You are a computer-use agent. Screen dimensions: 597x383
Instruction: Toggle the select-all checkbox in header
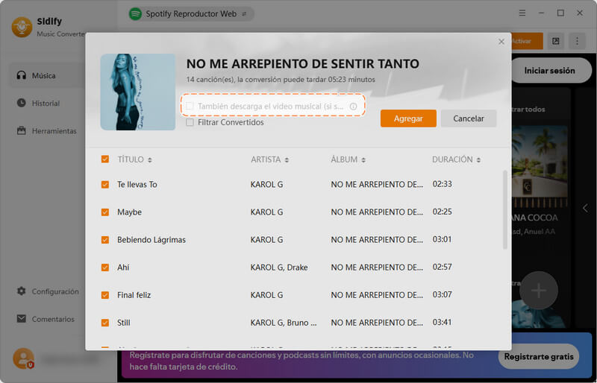105,159
